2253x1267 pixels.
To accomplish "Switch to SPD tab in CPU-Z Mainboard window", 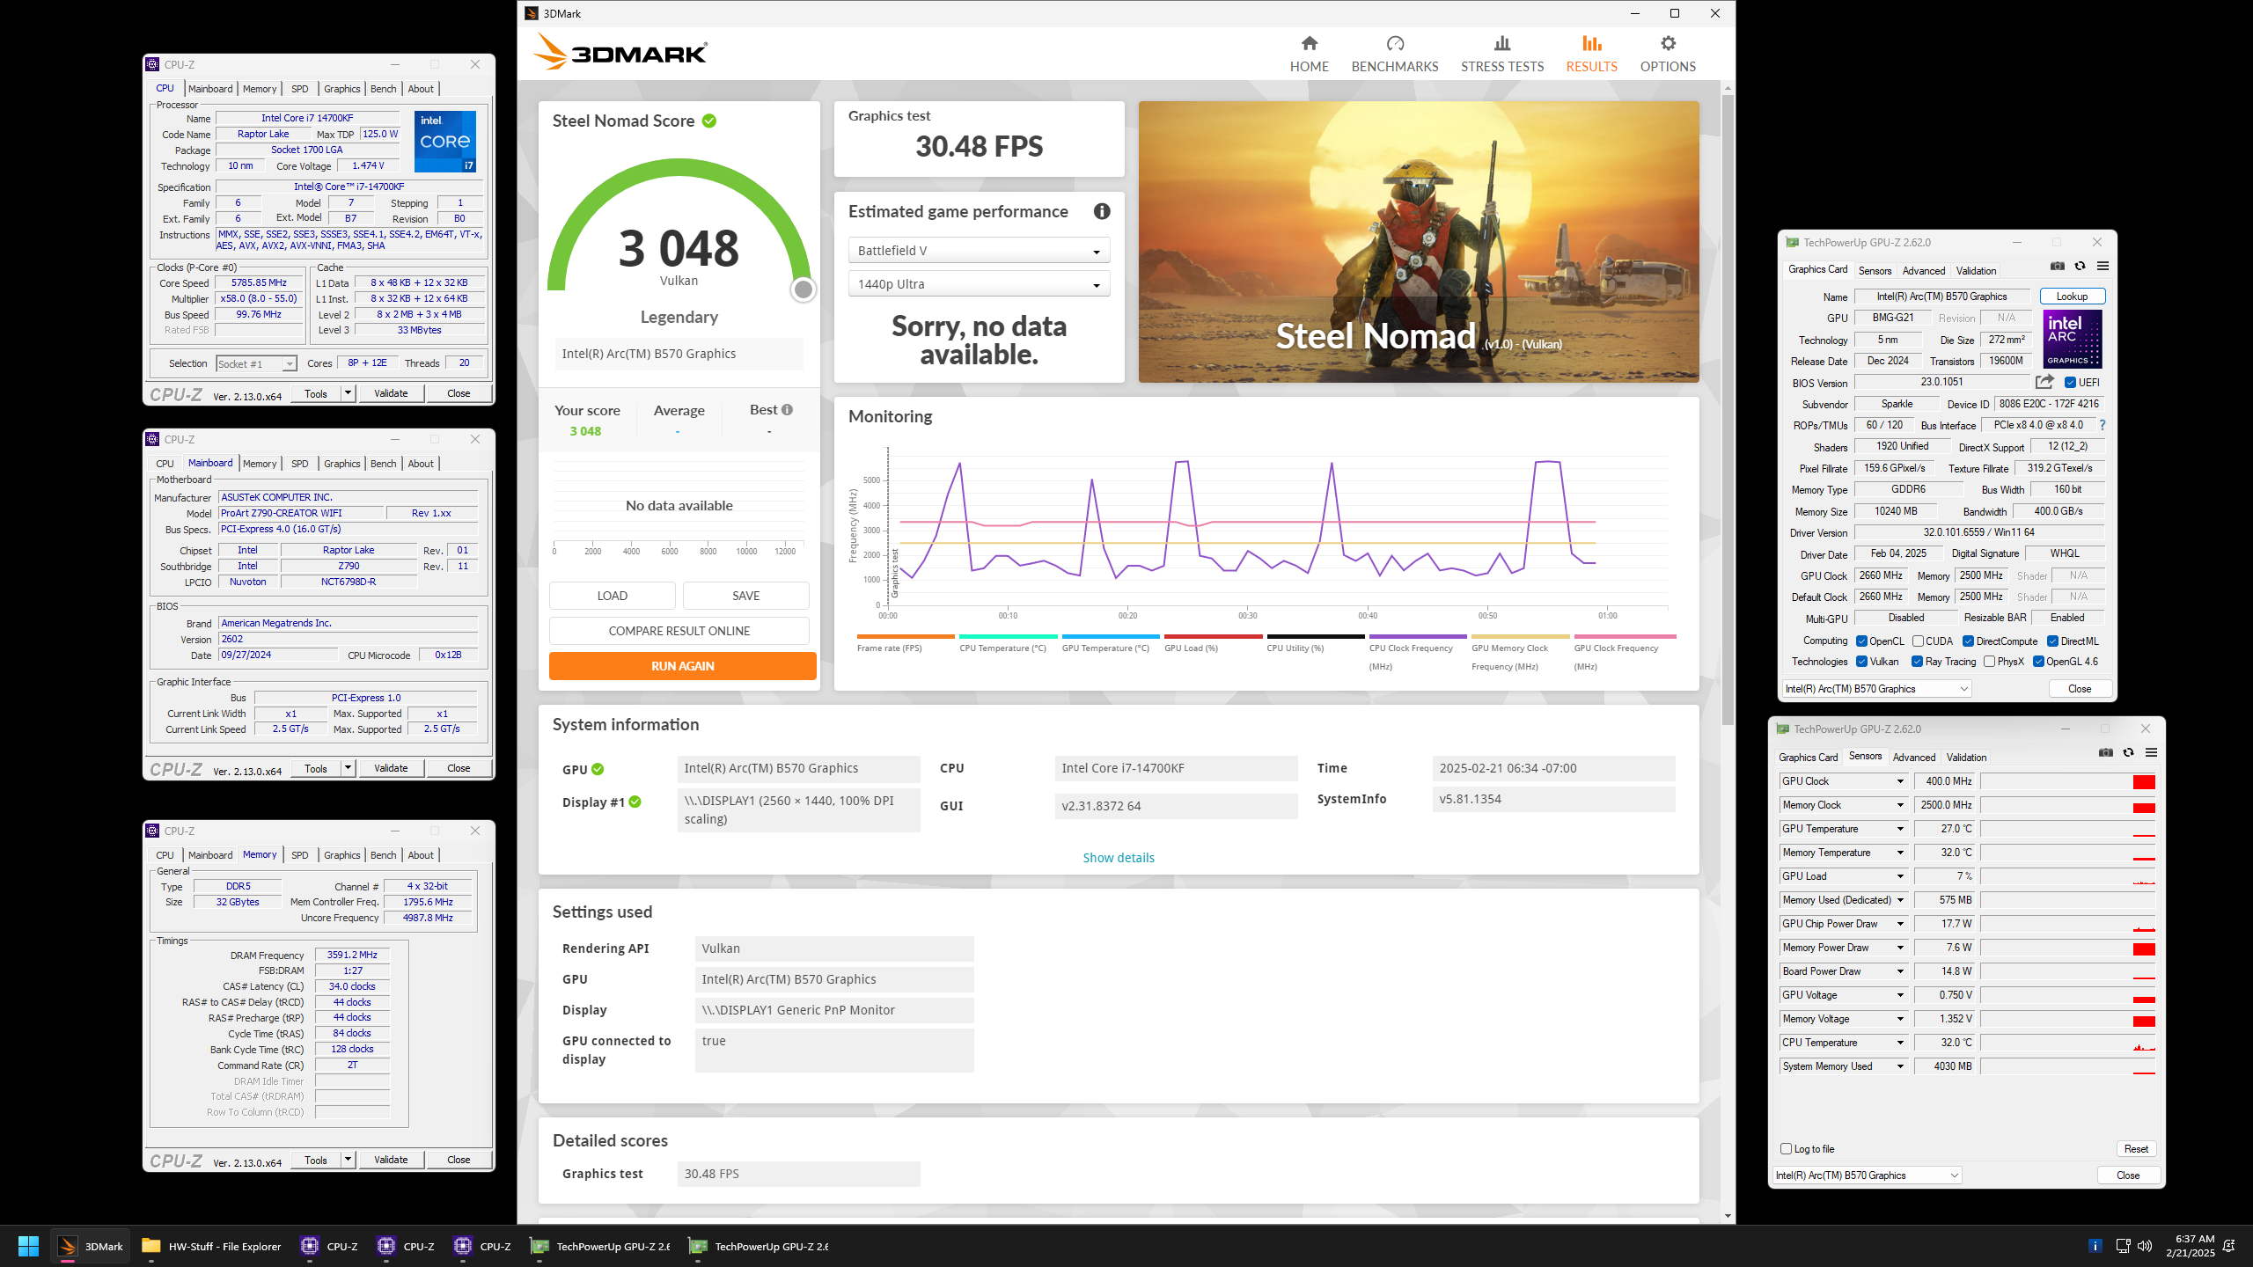I will (299, 464).
